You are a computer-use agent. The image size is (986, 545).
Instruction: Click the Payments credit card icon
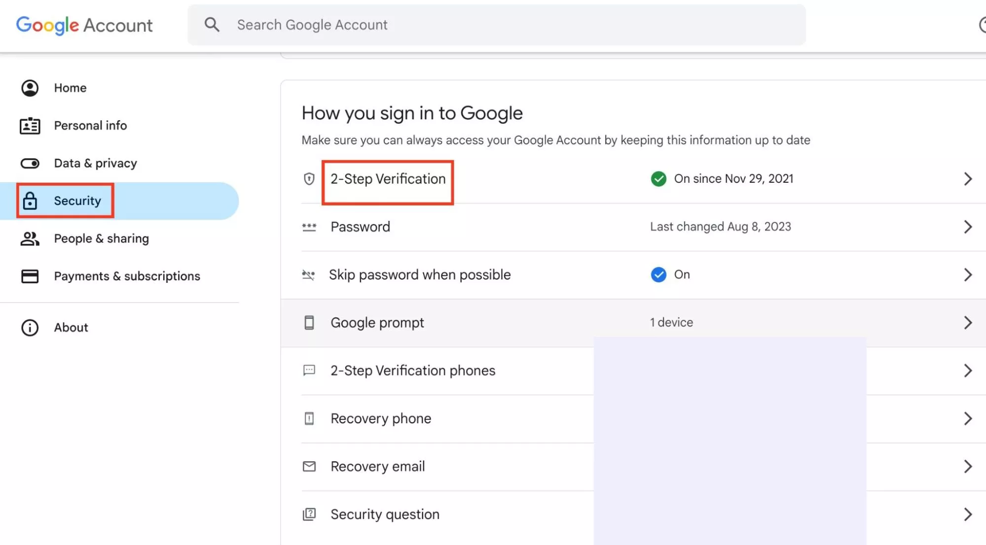pos(30,276)
